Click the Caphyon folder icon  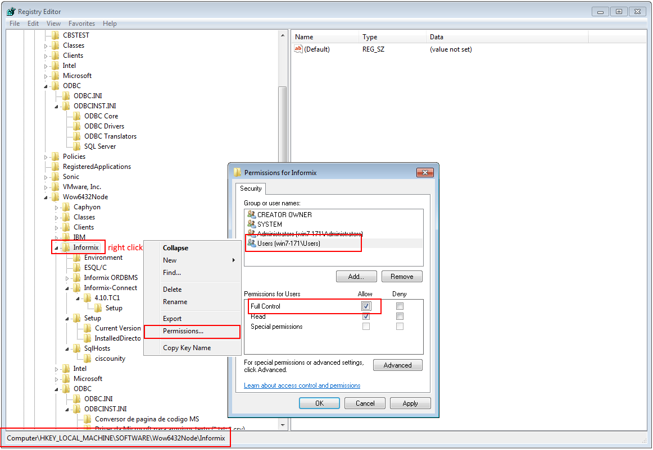click(x=66, y=207)
